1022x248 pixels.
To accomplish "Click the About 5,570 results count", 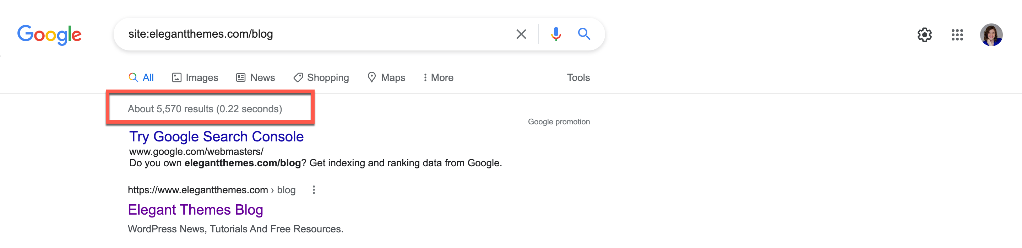I will [x=205, y=109].
